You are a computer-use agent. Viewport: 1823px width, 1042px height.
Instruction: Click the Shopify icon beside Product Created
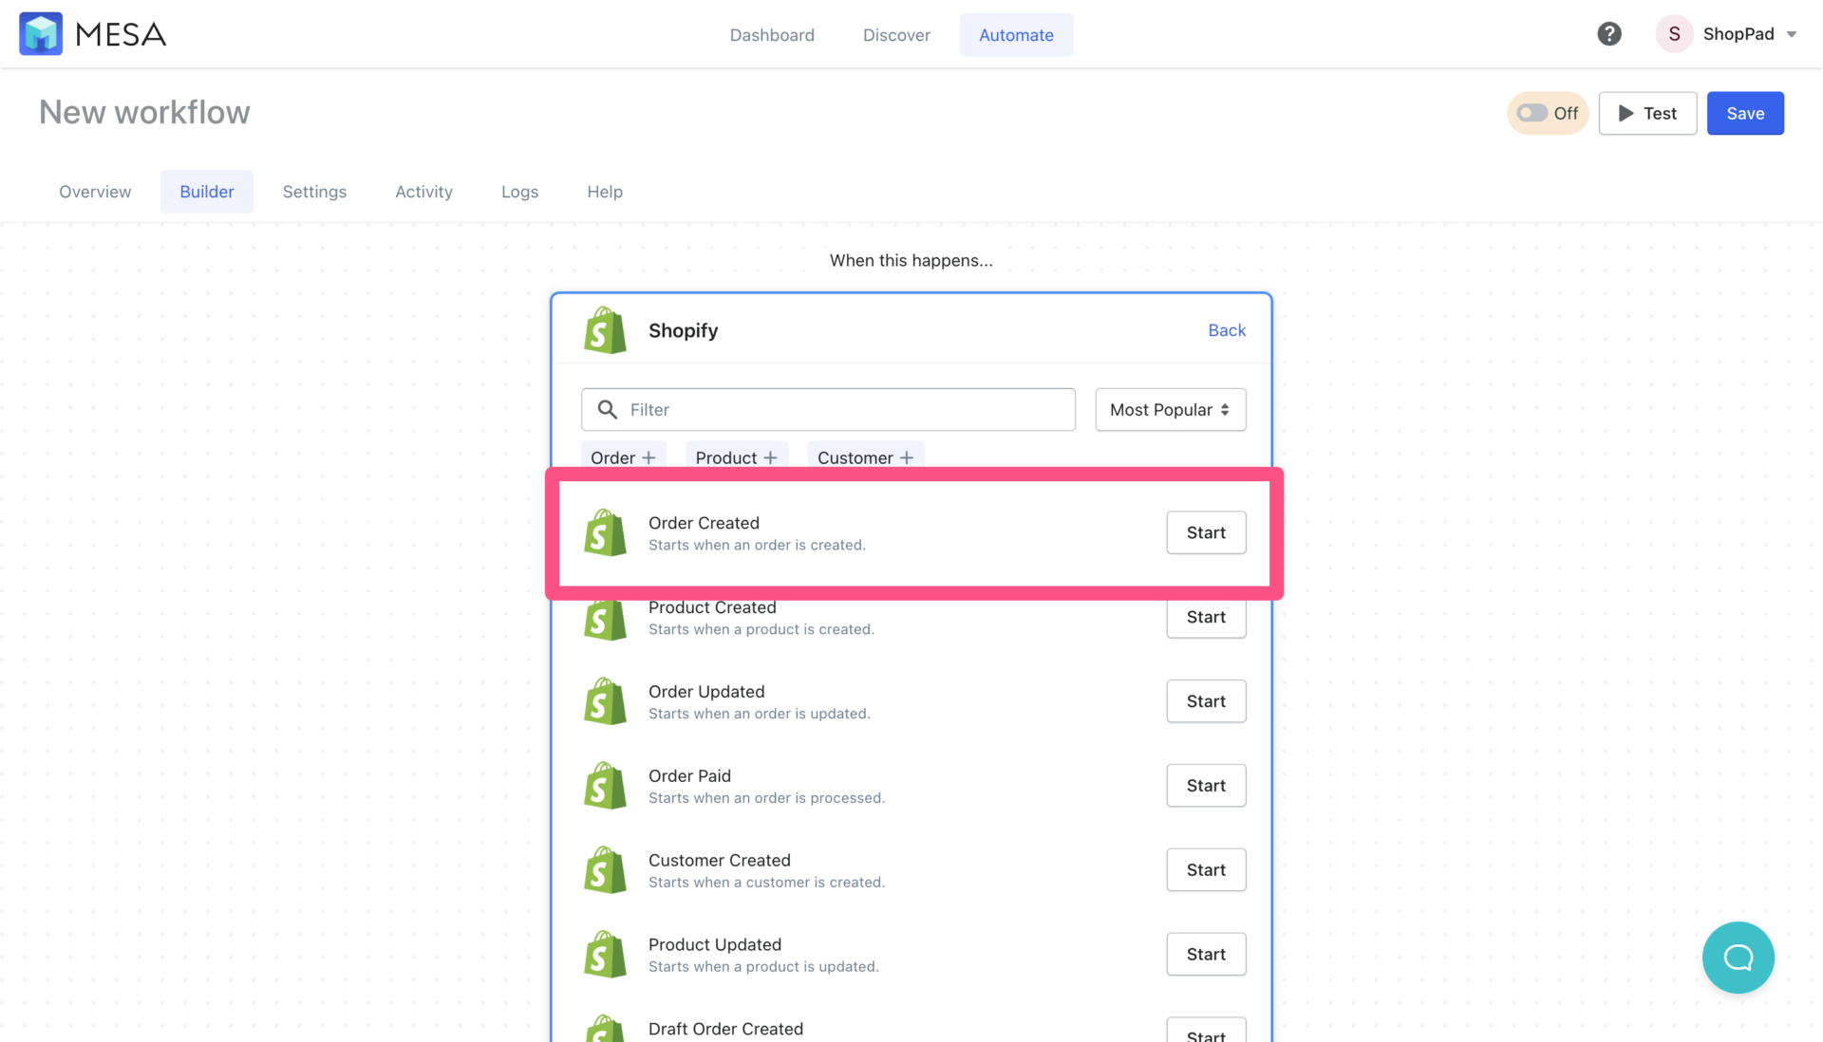(x=605, y=617)
